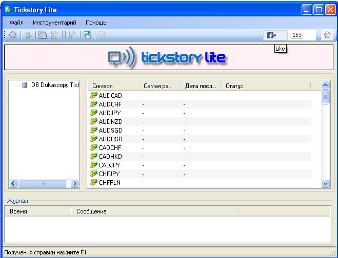
Task: Select the CHFPLN symbol row text
Action: coord(110,183)
